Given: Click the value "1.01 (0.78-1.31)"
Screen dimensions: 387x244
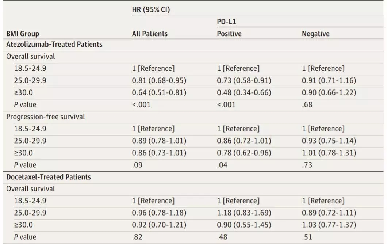Looking at the screenshot, I should coord(329,153).
